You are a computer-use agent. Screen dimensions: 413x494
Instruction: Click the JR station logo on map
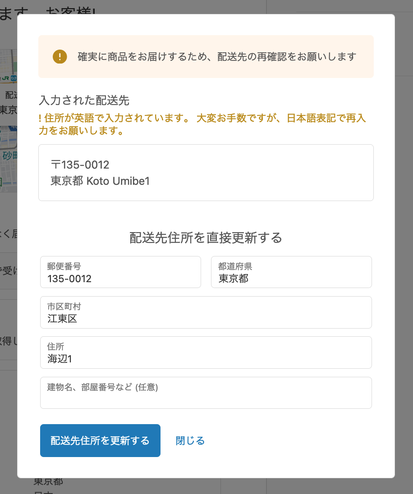[5, 78]
